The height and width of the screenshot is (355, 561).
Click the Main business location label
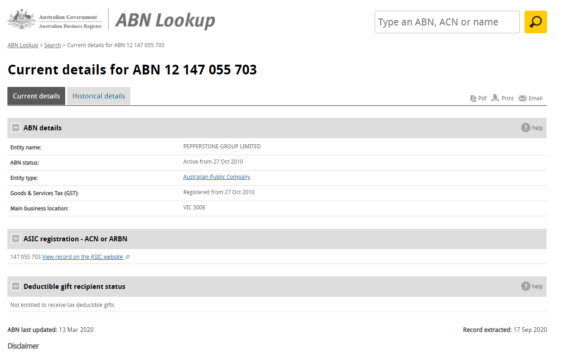pos(39,208)
